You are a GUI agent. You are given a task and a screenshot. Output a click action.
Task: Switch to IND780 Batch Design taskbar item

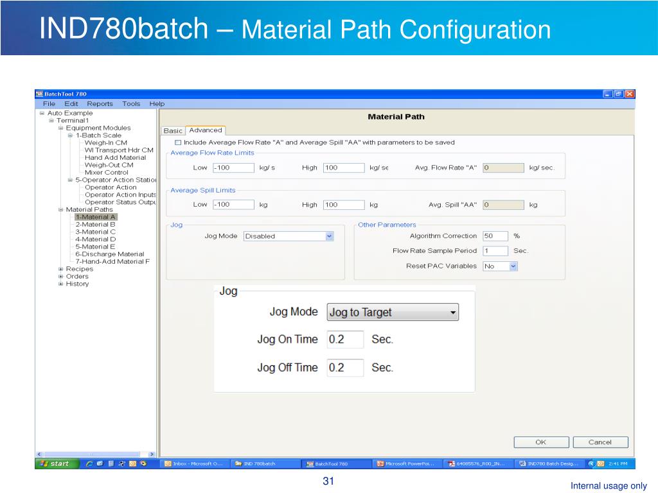[x=550, y=463]
